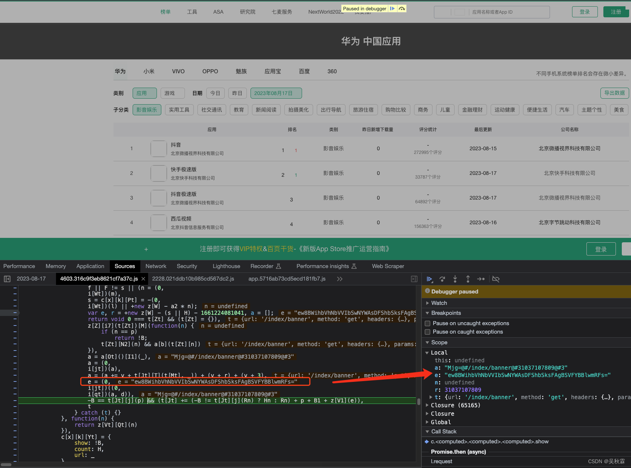Click the 登录 button in green banner
Screen dimensions: 631x468
click(x=601, y=249)
